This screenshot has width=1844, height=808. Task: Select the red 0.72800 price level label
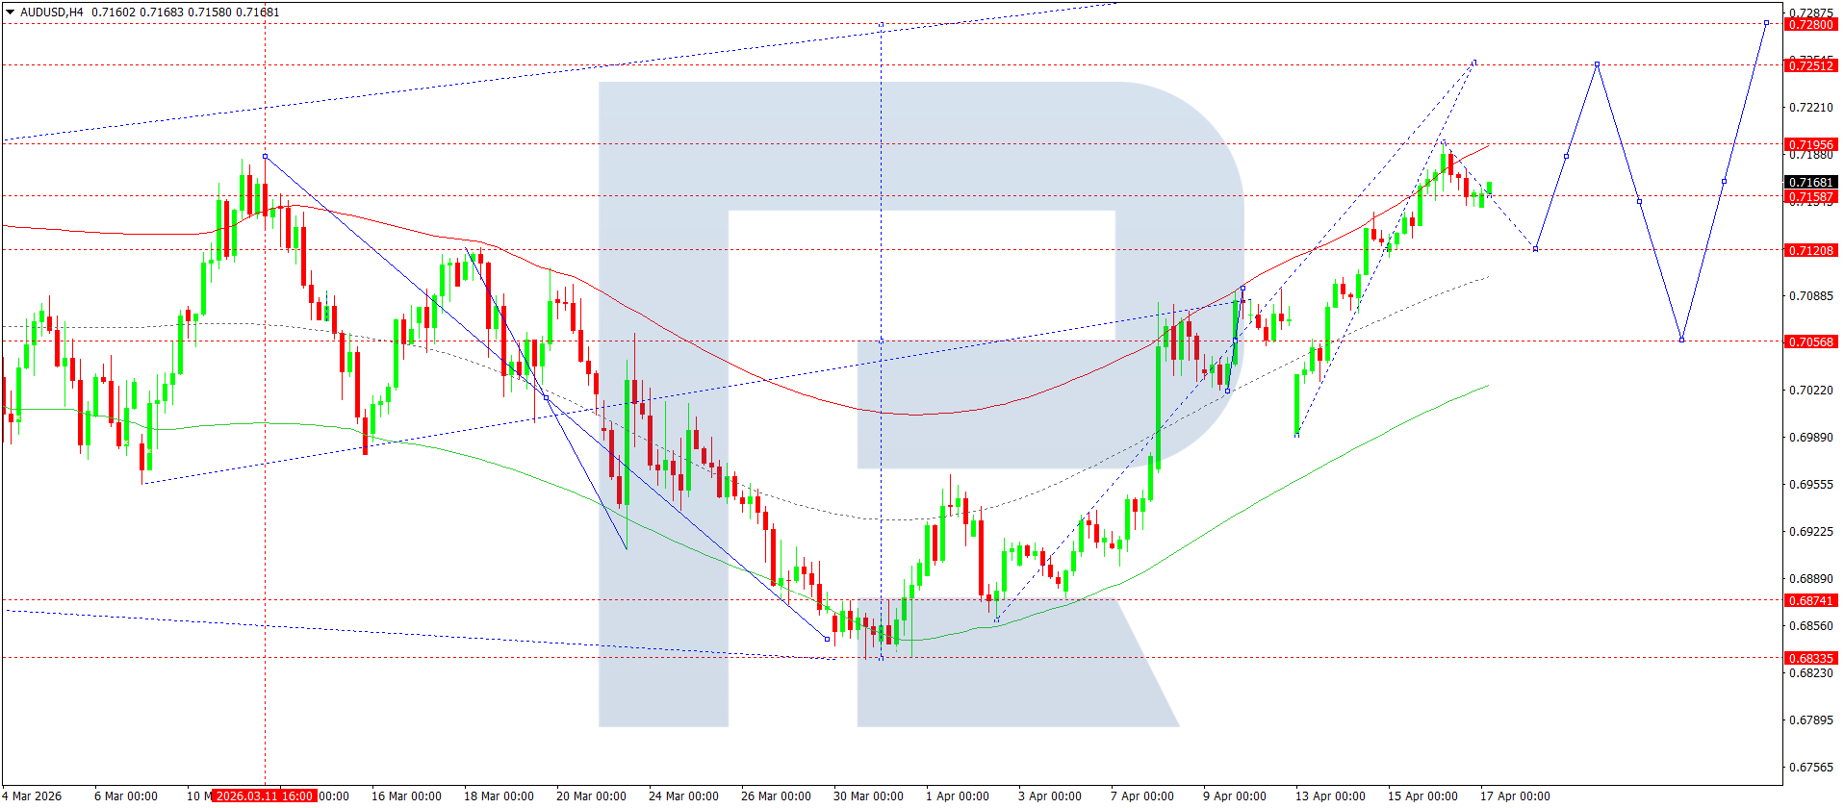[1810, 24]
